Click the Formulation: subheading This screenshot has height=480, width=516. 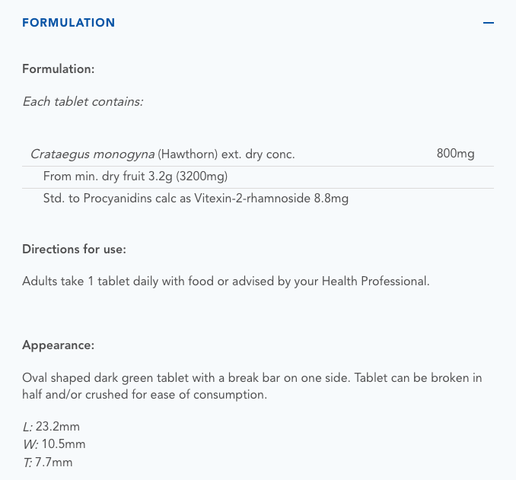(58, 69)
